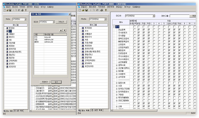The width and height of the screenshot is (199, 118).
Task: Select 계좌정보 menu group icon in 주식 window
Action: tap(7, 46)
